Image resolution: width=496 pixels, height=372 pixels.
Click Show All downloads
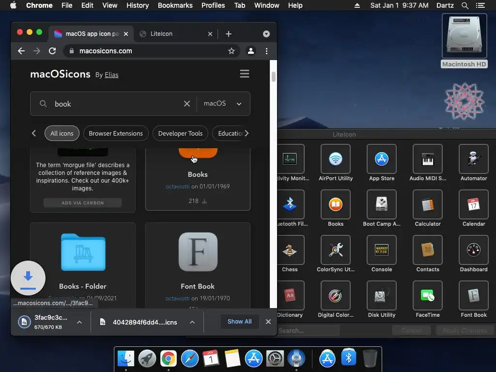[239, 322]
